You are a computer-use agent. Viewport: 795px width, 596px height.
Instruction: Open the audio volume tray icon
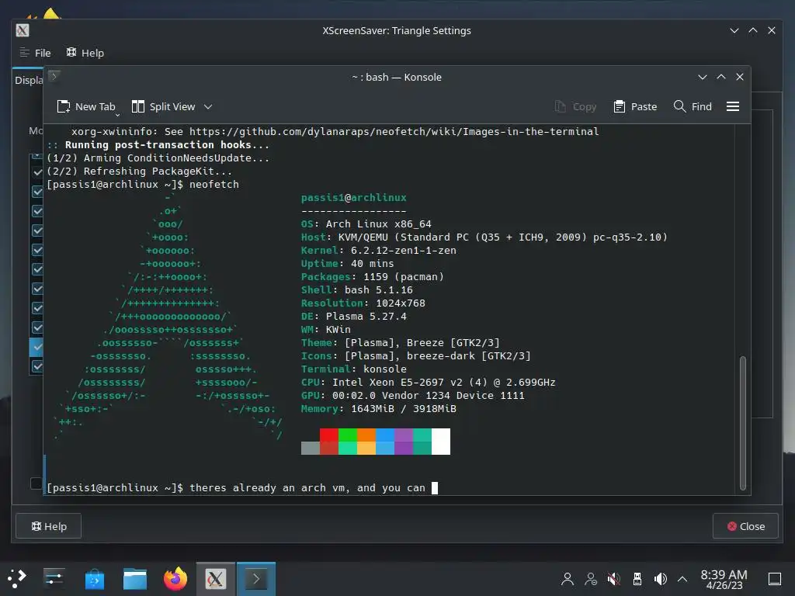(660, 579)
